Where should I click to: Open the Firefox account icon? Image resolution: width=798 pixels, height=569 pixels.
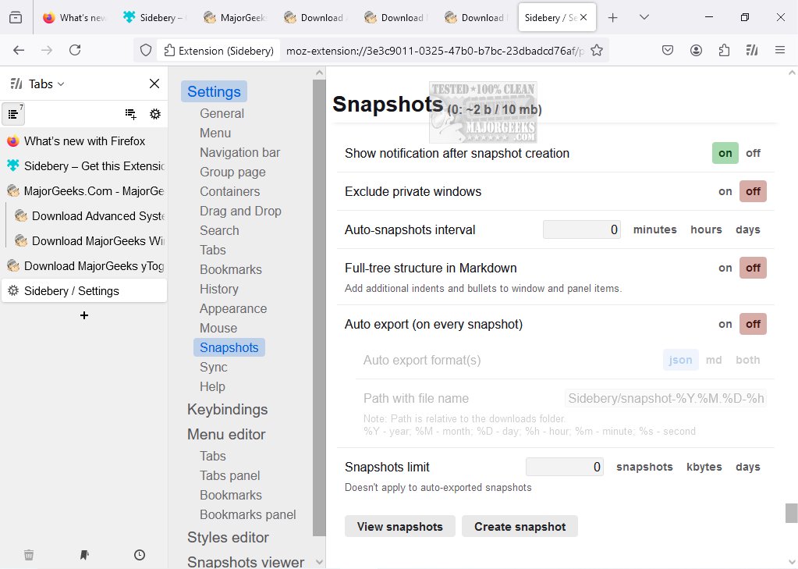click(697, 50)
